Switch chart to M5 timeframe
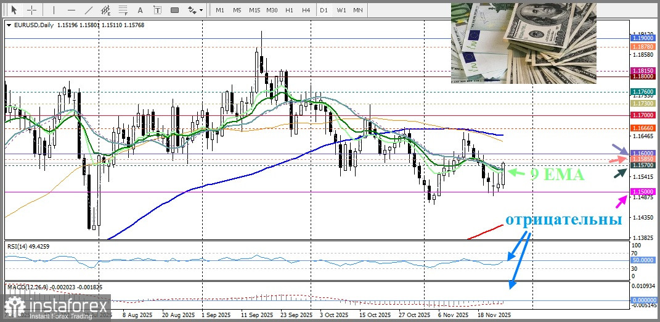 (x=237, y=10)
